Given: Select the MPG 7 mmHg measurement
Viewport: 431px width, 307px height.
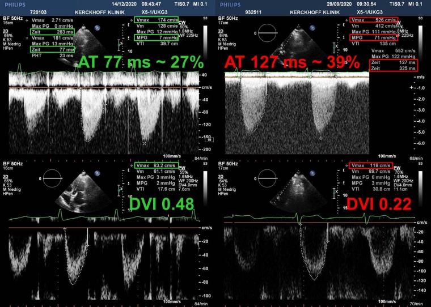Looking at the screenshot, I should coord(157,37).
